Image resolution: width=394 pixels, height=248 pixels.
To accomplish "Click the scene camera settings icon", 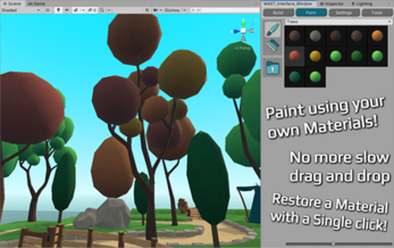I will click(x=156, y=10).
